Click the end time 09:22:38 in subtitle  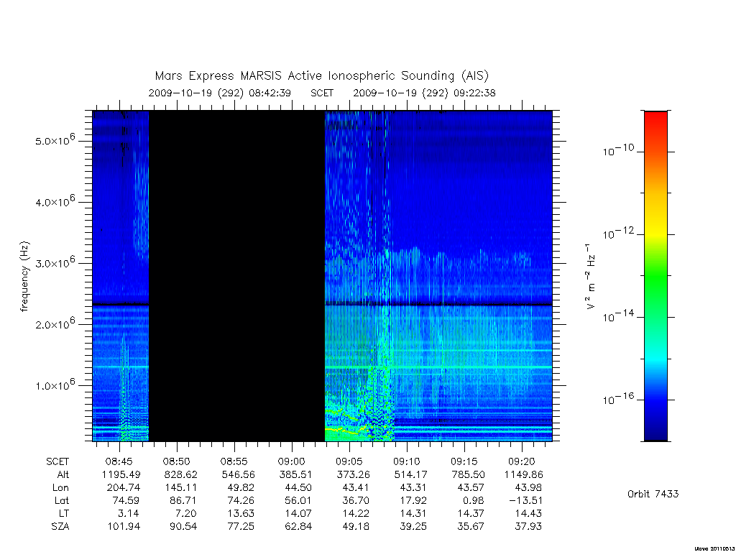(474, 93)
